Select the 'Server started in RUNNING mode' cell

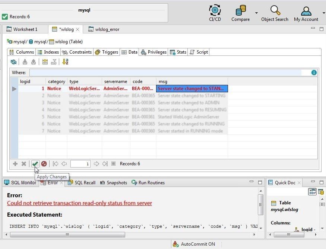tap(192, 131)
